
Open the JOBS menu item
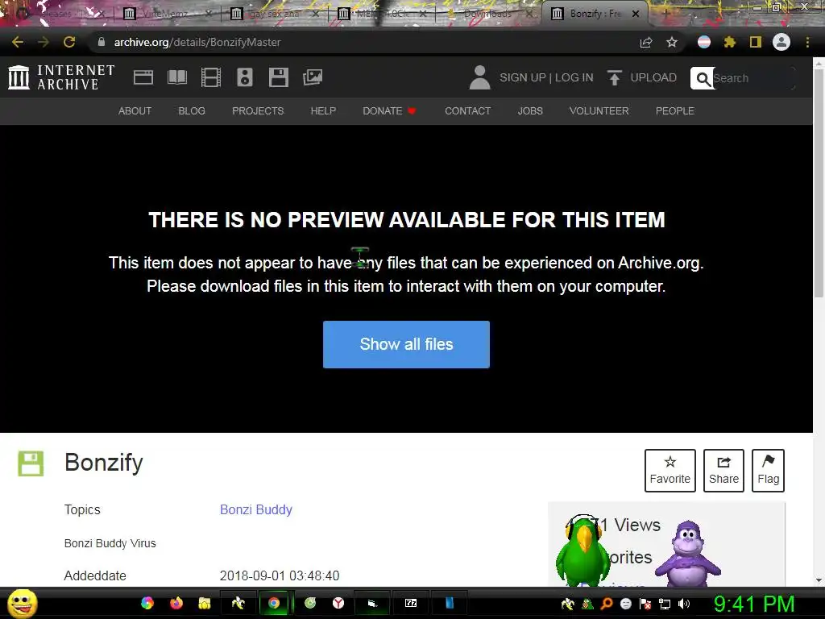[x=530, y=111]
